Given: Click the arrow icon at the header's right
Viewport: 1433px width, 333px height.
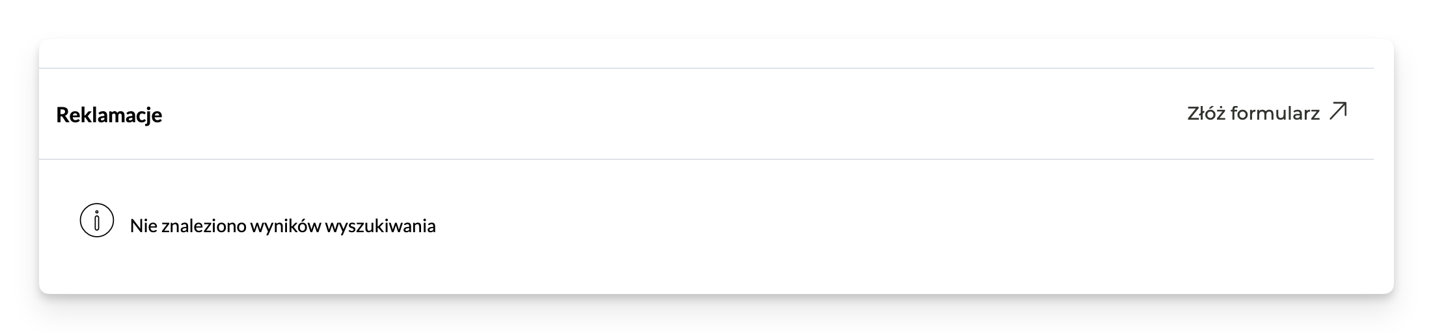Looking at the screenshot, I should [1338, 112].
